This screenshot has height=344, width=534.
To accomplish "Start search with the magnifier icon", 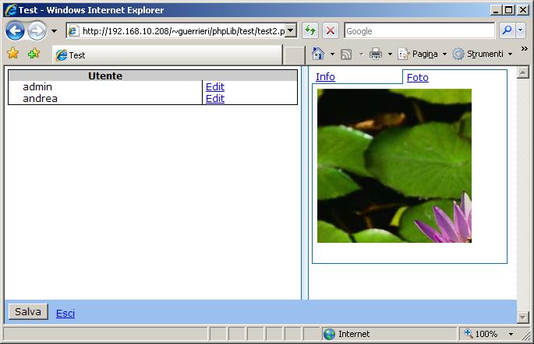I will (x=507, y=30).
